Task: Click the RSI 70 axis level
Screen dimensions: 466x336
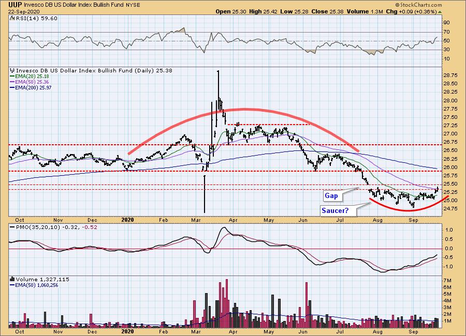Action: point(446,32)
